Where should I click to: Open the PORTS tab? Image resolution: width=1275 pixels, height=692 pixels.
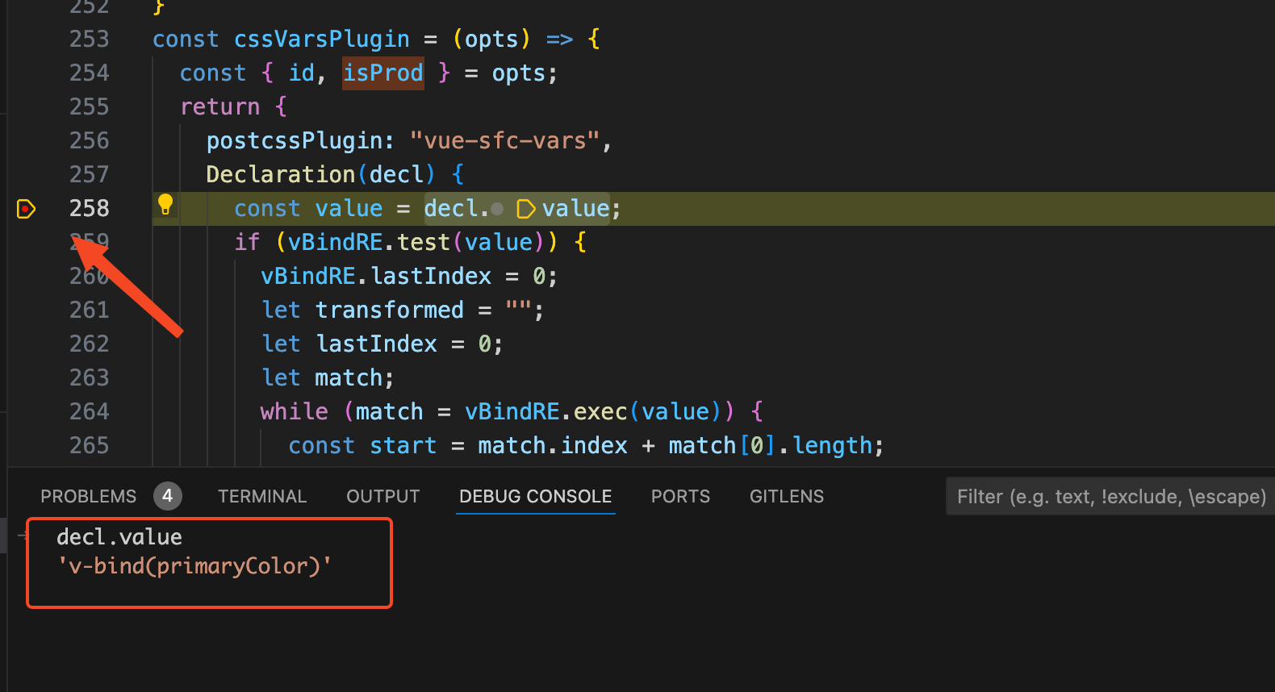680,496
